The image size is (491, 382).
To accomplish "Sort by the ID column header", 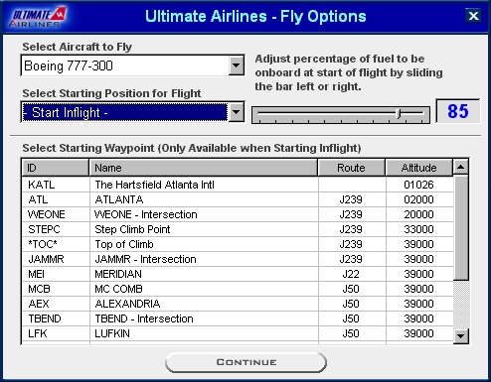I will 56,168.
